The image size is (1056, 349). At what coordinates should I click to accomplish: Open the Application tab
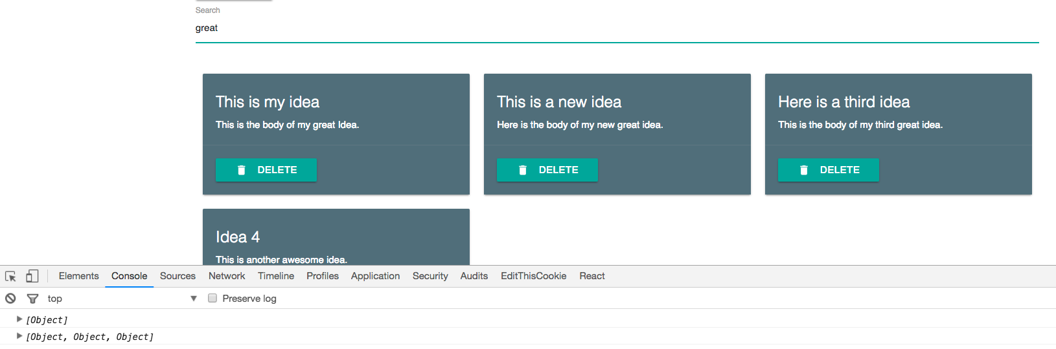point(376,276)
